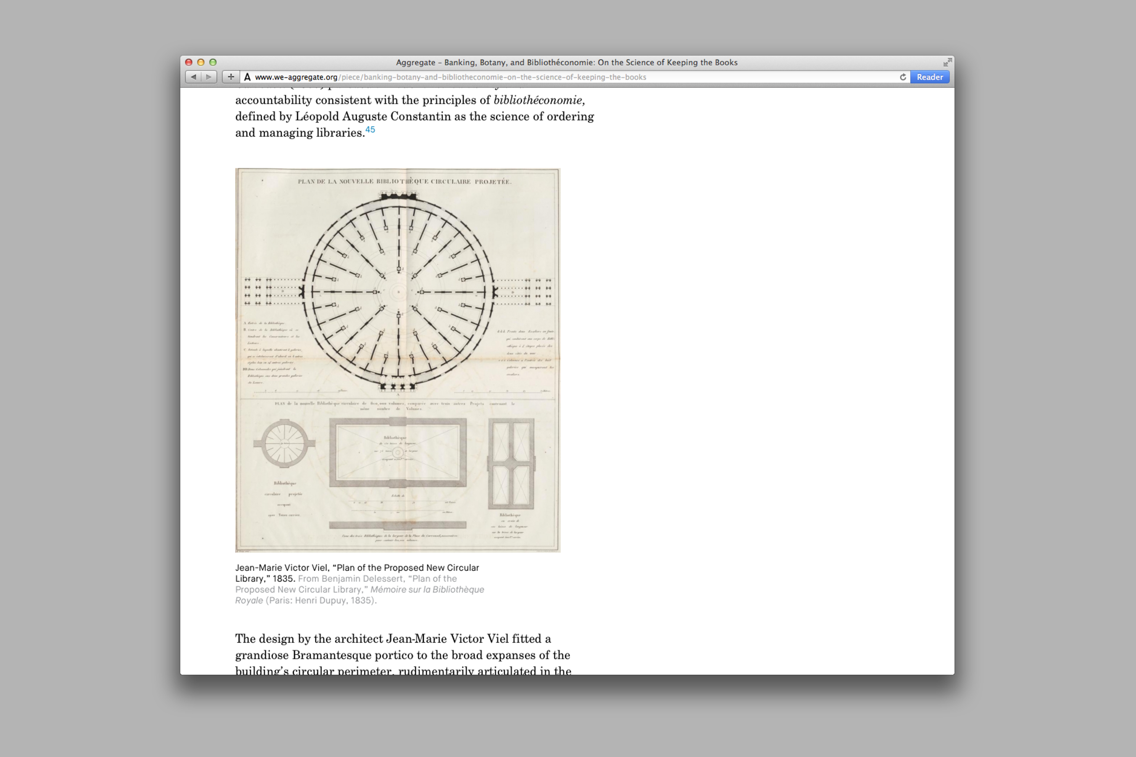Screen dimensions: 1136x757
Task: Open footnote 45 link
Action: click(x=370, y=130)
